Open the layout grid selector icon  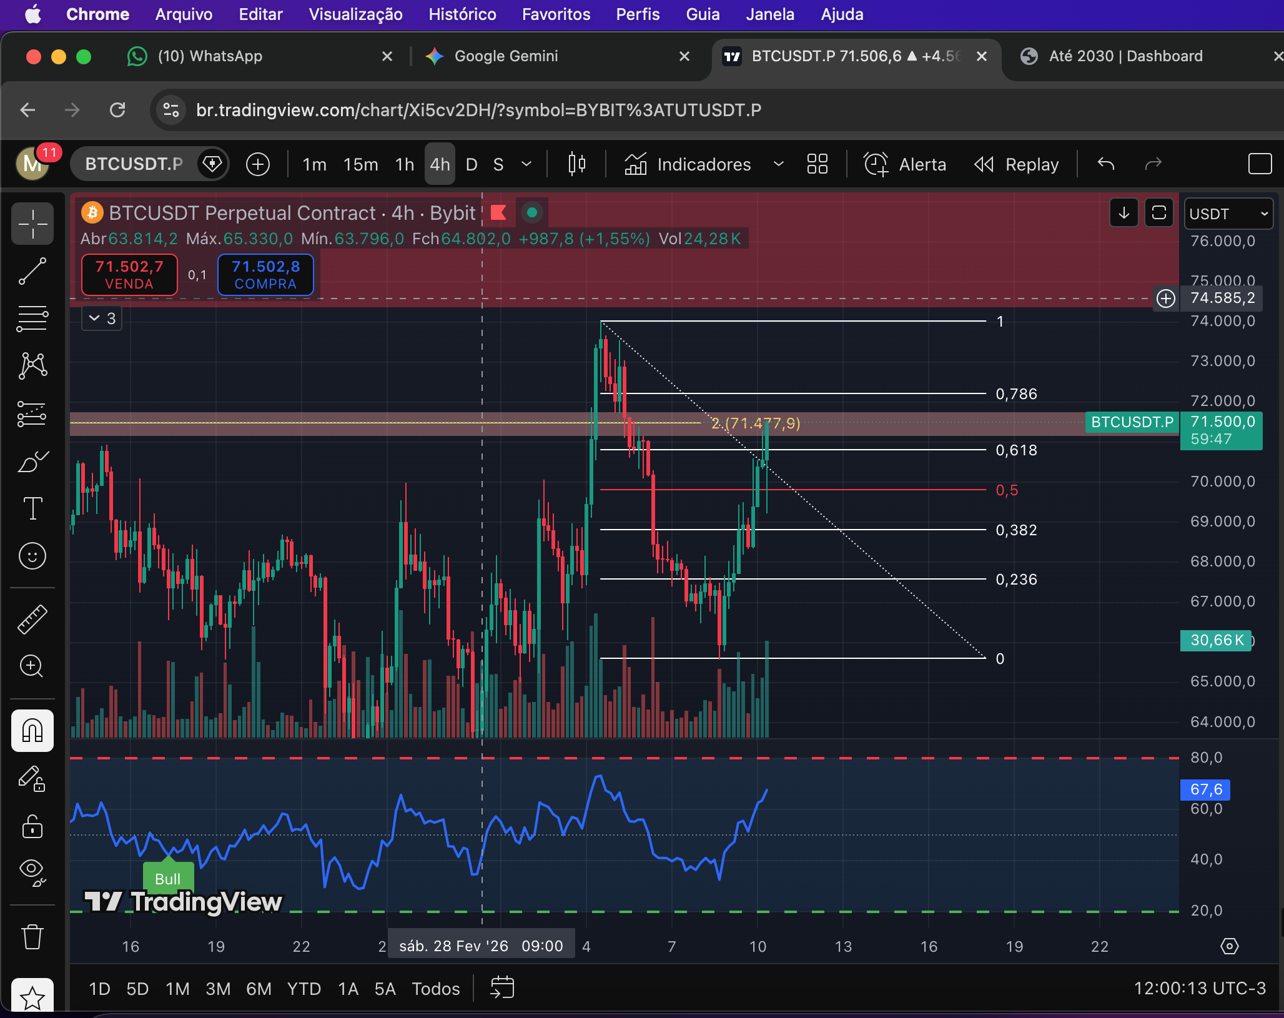(817, 164)
